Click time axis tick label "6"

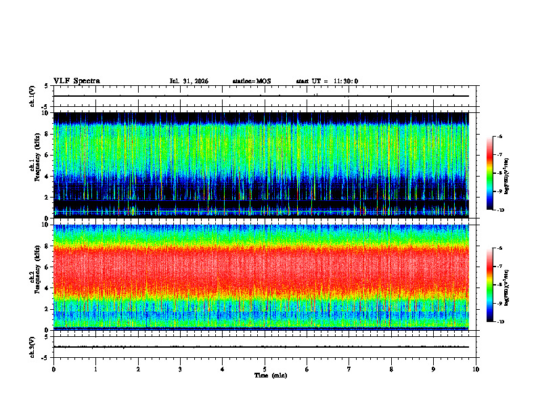[x=307, y=369]
